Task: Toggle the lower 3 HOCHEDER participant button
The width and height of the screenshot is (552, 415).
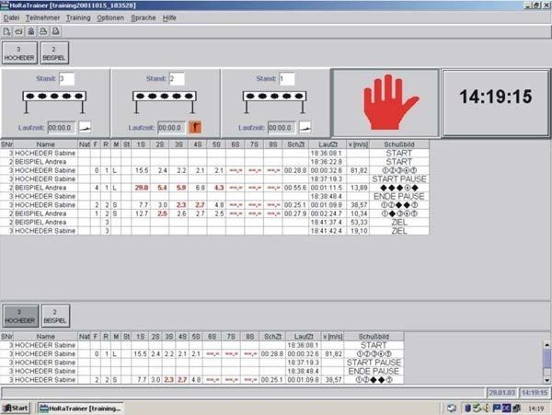Action: point(19,316)
